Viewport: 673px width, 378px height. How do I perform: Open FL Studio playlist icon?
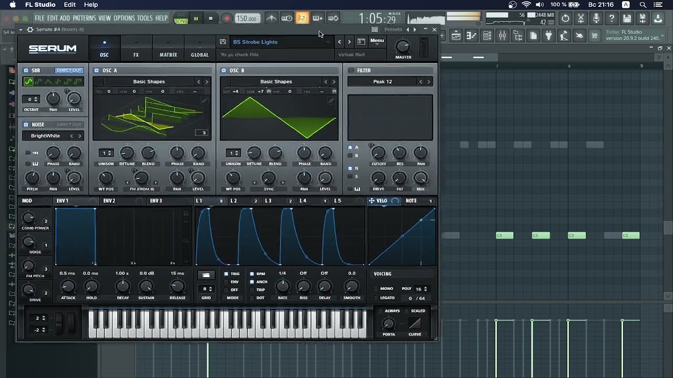pyautogui.click(x=456, y=36)
